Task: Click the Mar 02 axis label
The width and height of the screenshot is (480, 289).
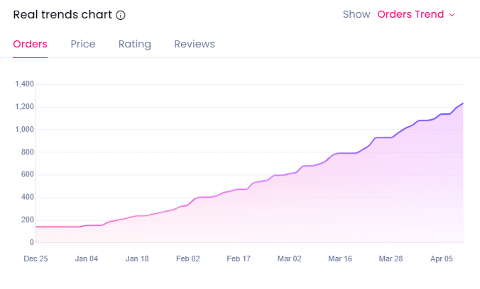Action: (x=290, y=259)
